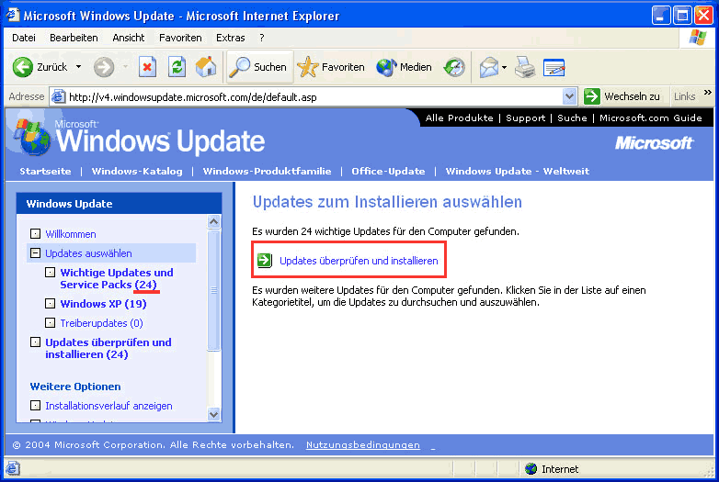The image size is (719, 482).
Task: Open Installationsverlauf anzeigen link
Action: (x=108, y=406)
